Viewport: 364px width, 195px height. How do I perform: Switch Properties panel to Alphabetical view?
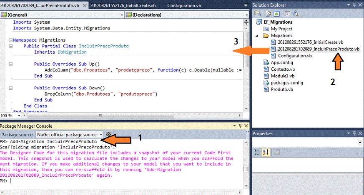266,152
